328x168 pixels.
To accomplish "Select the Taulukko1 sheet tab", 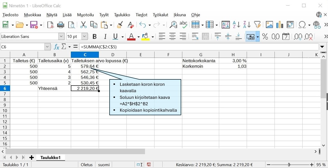I will point(50,157).
